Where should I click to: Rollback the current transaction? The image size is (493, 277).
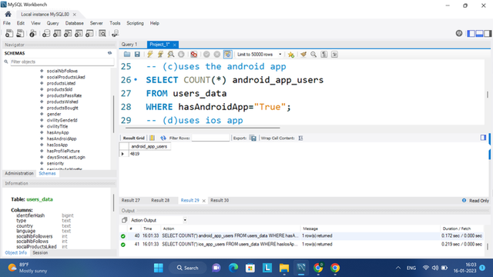(x=217, y=55)
